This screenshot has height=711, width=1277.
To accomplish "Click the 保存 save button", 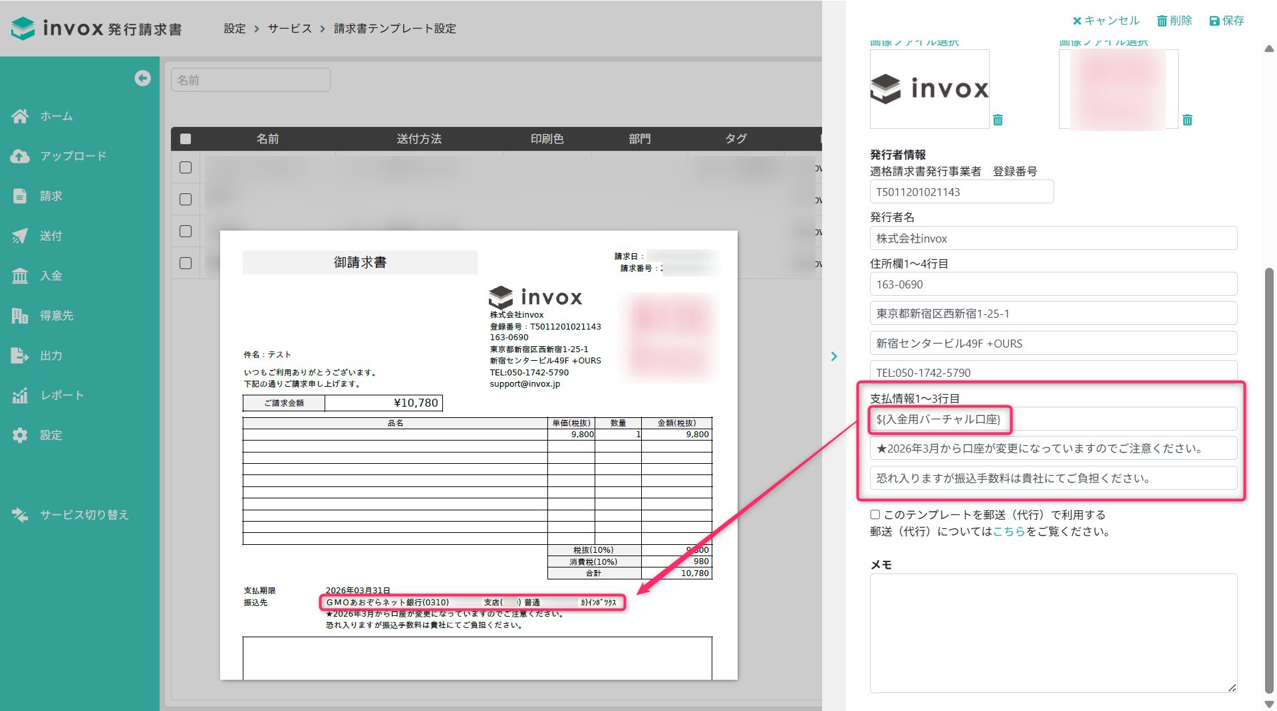I will (x=1226, y=21).
